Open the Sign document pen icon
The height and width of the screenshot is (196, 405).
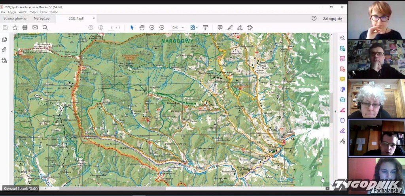[240, 28]
